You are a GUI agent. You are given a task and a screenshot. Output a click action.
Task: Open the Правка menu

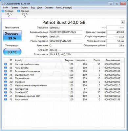click(x=14, y=8)
